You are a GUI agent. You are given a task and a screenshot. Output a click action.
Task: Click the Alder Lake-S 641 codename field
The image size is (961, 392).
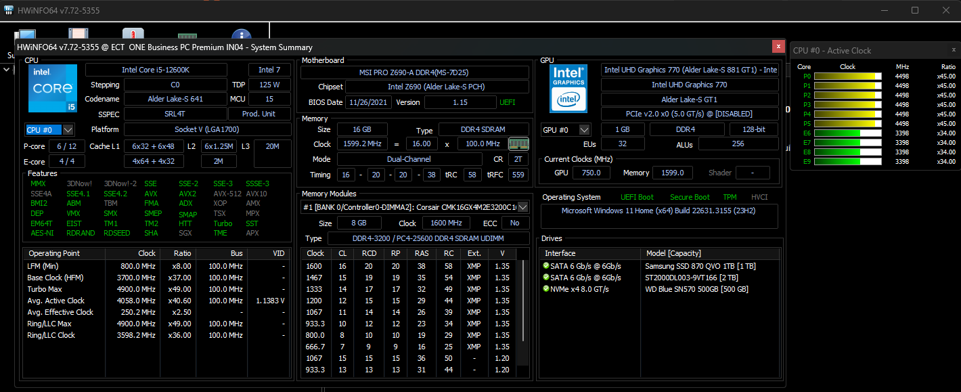pyautogui.click(x=175, y=100)
